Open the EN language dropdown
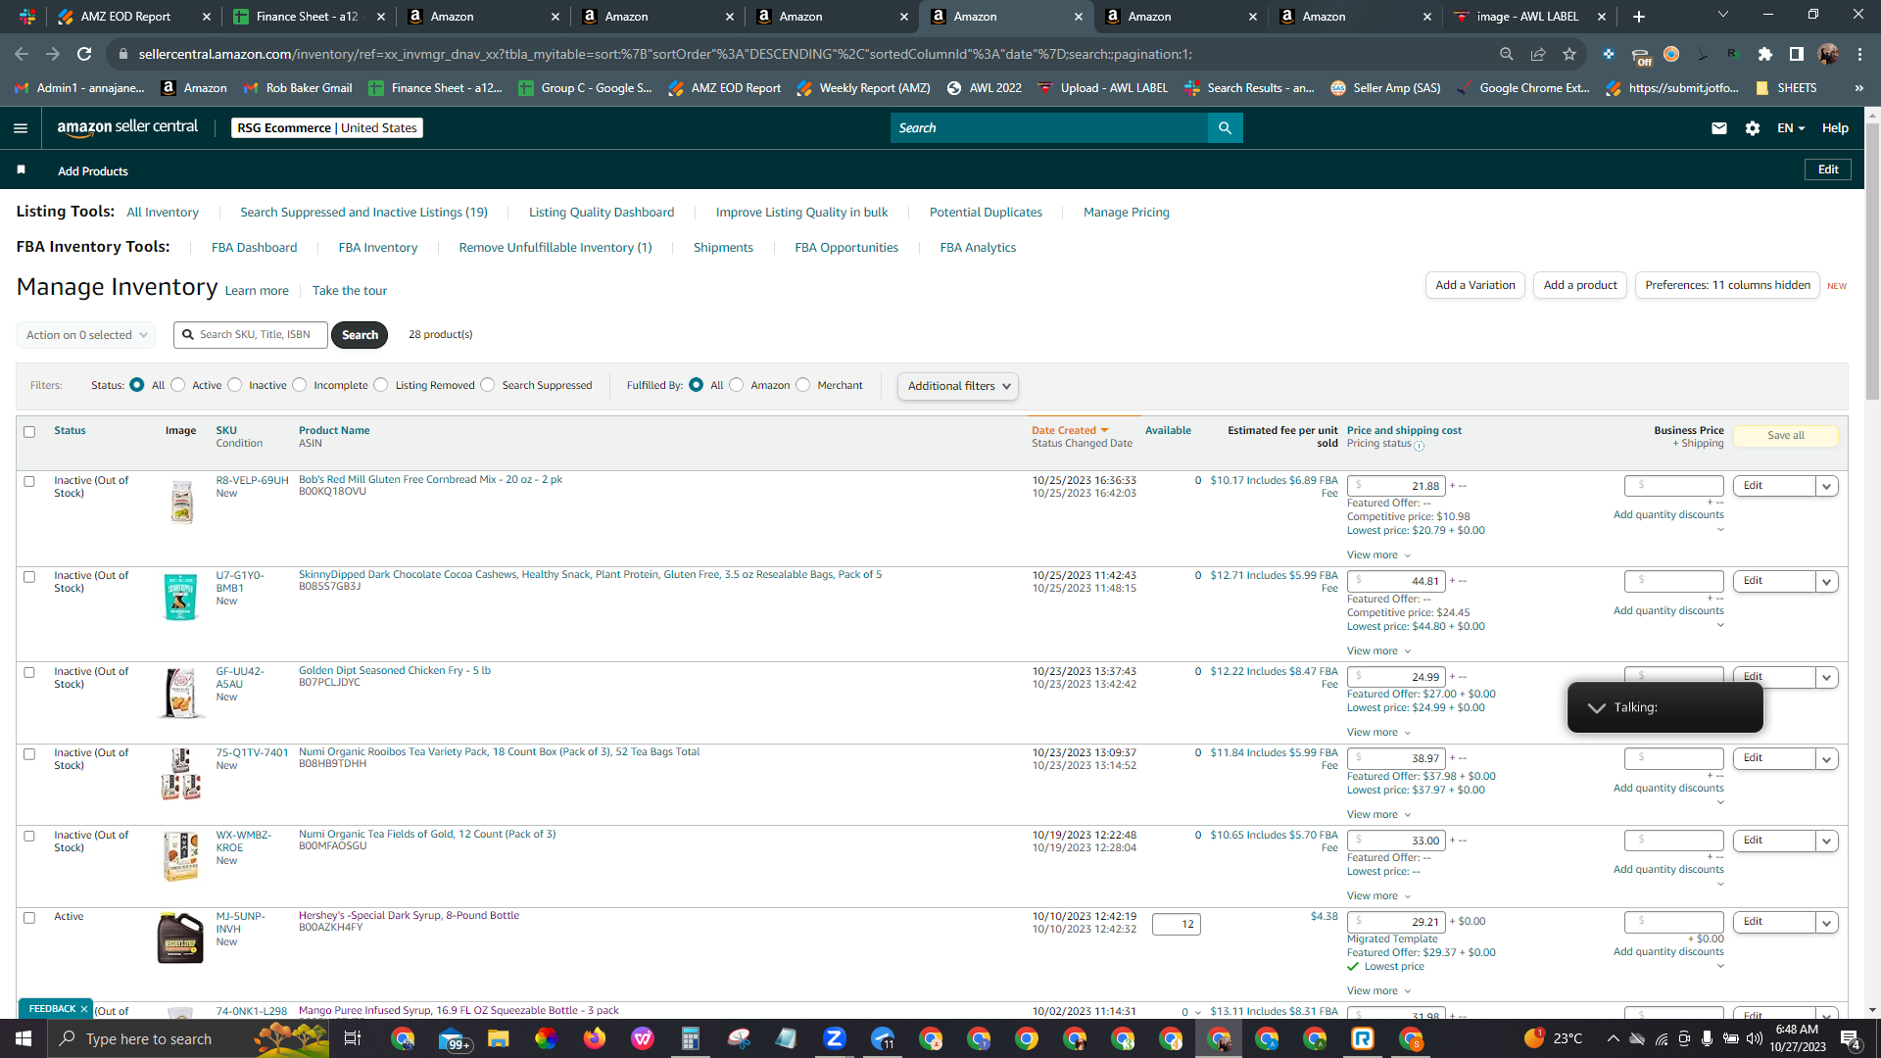Screen dimensions: 1881x1058 tap(1791, 128)
